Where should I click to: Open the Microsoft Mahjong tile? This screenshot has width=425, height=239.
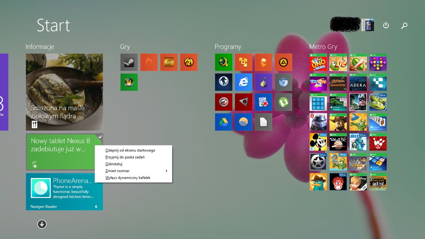[x=338, y=102]
